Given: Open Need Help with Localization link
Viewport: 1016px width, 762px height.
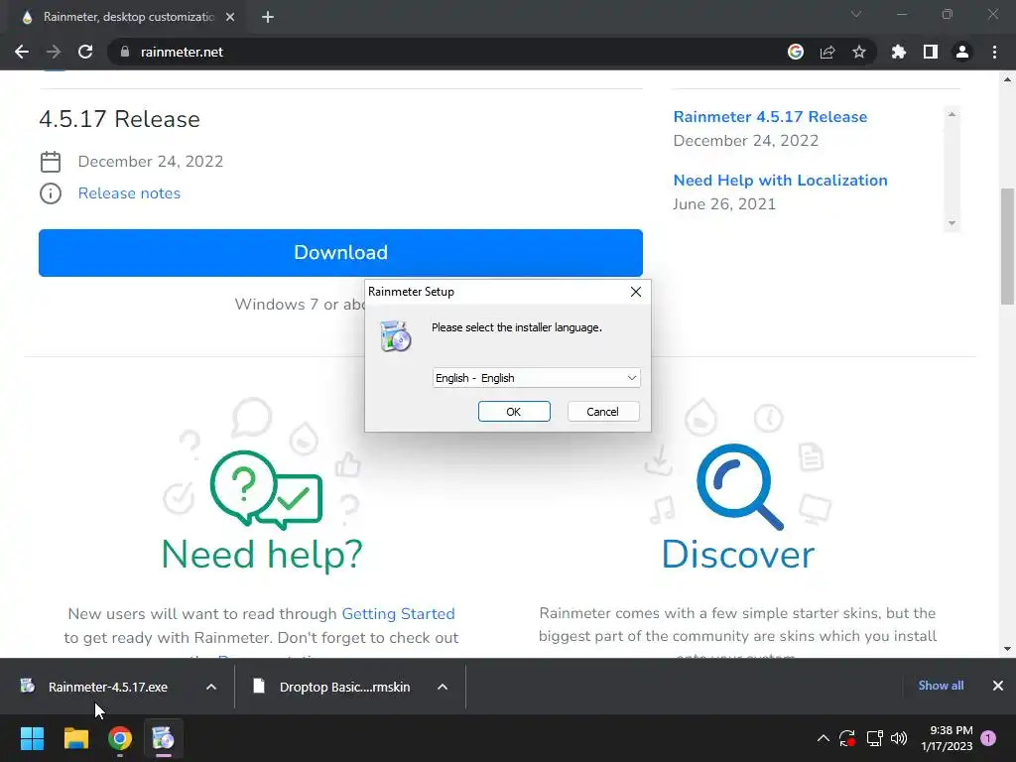Looking at the screenshot, I should 780,181.
